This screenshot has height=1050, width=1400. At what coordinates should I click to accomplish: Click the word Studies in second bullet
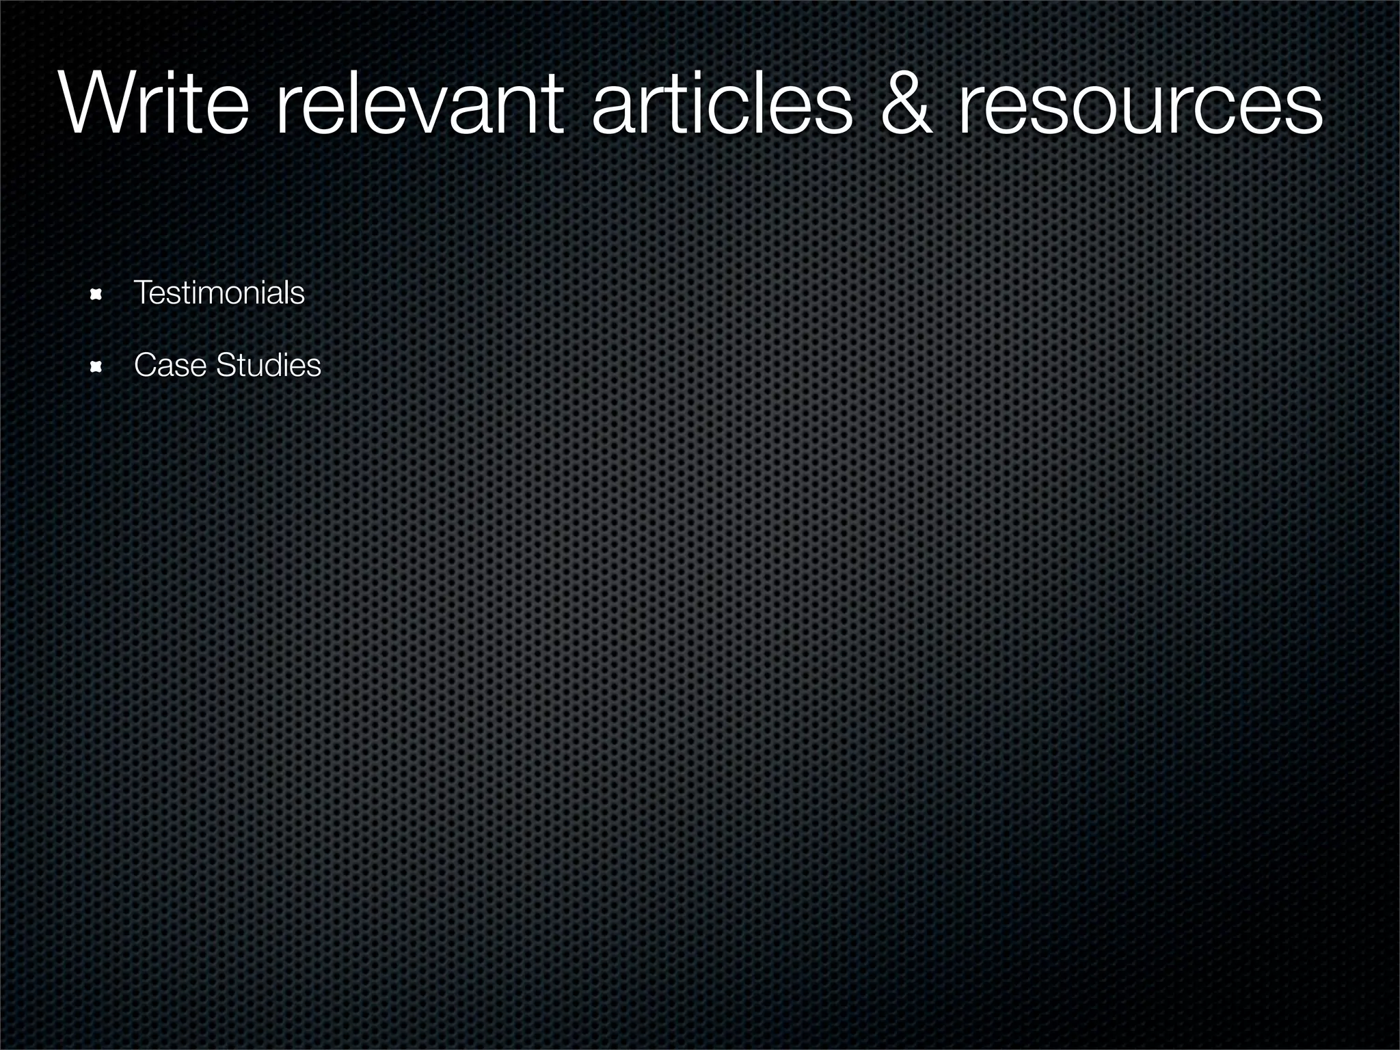pos(268,366)
